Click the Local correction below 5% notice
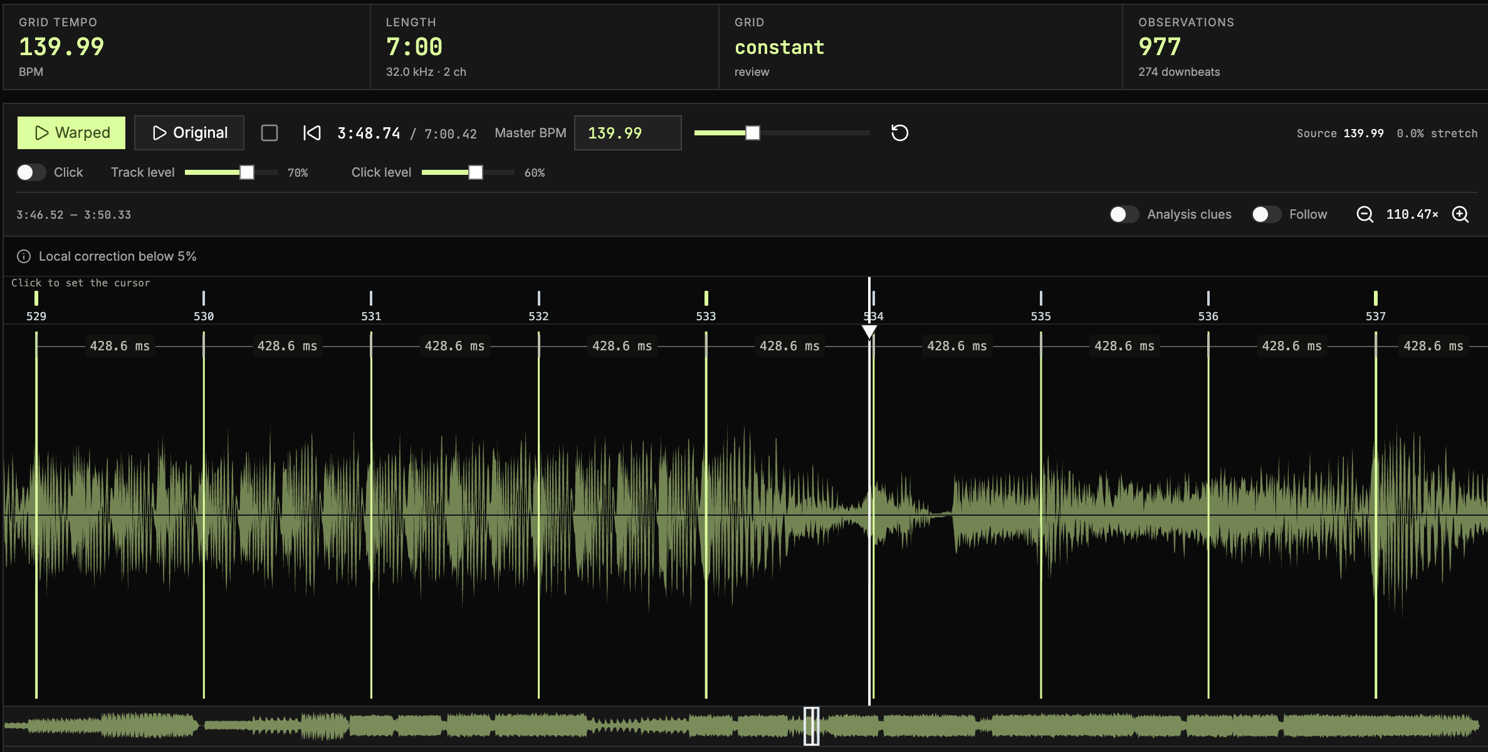Image resolution: width=1488 pixels, height=752 pixels. [x=118, y=256]
